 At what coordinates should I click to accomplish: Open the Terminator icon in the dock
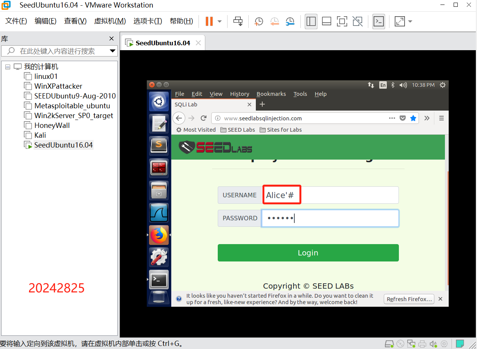(159, 168)
